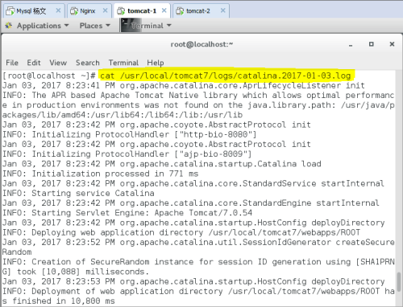Click the highlighted cat catalina log command

(x=226, y=76)
